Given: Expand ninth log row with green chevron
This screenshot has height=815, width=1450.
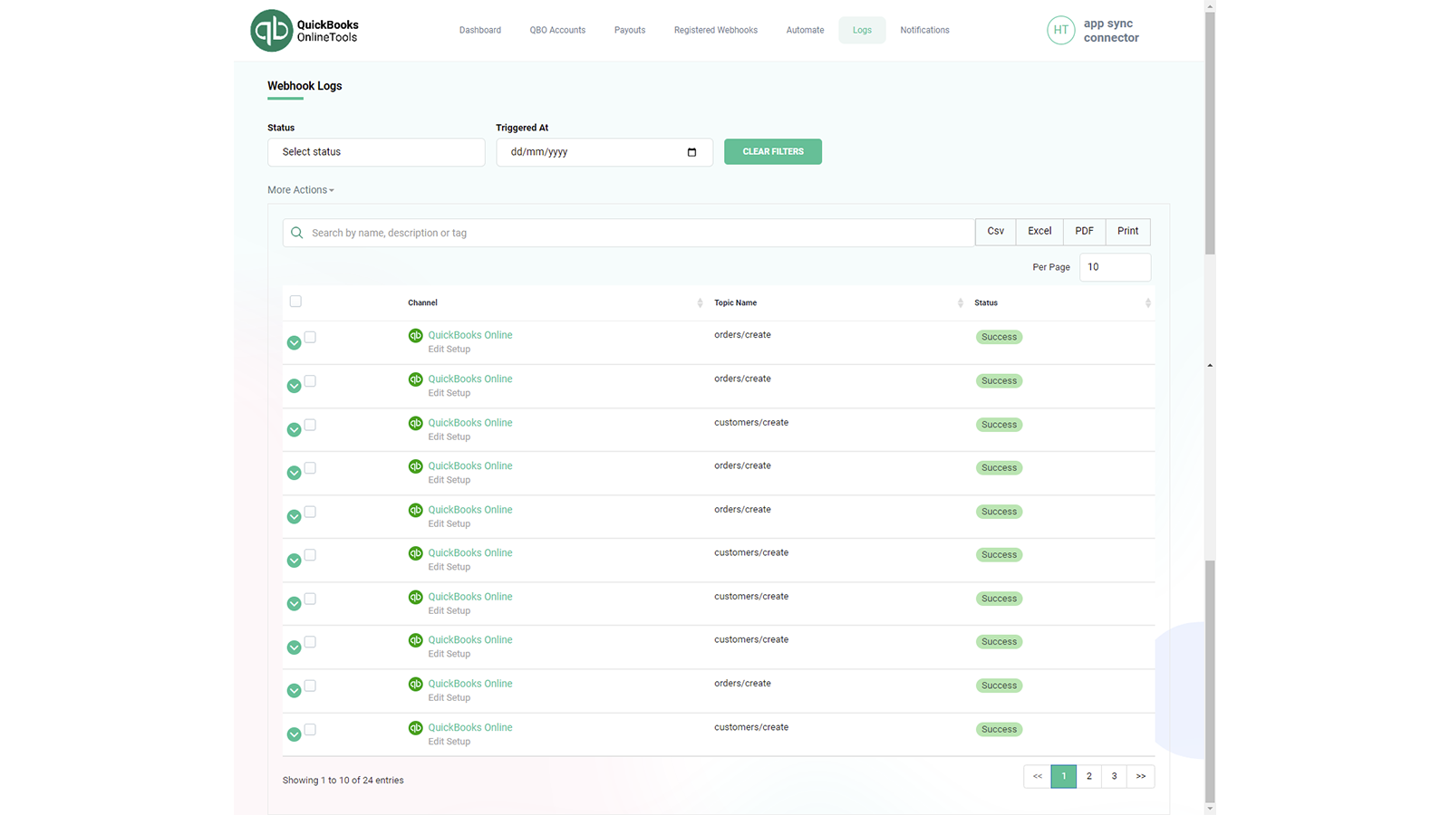Looking at the screenshot, I should point(294,690).
